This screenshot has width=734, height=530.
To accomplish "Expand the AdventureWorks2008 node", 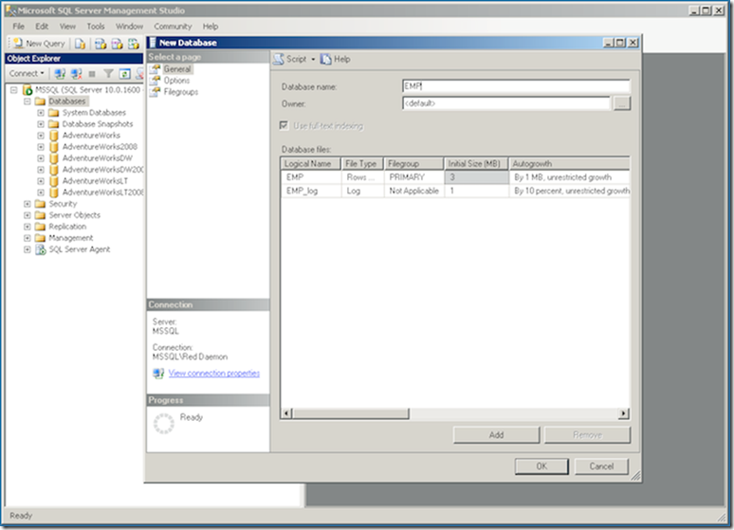I will pos(41,147).
